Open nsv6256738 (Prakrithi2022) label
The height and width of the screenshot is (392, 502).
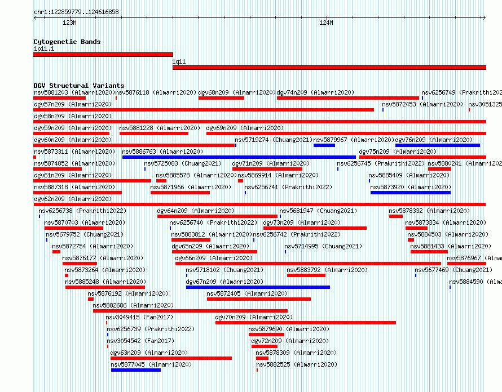(x=82, y=211)
